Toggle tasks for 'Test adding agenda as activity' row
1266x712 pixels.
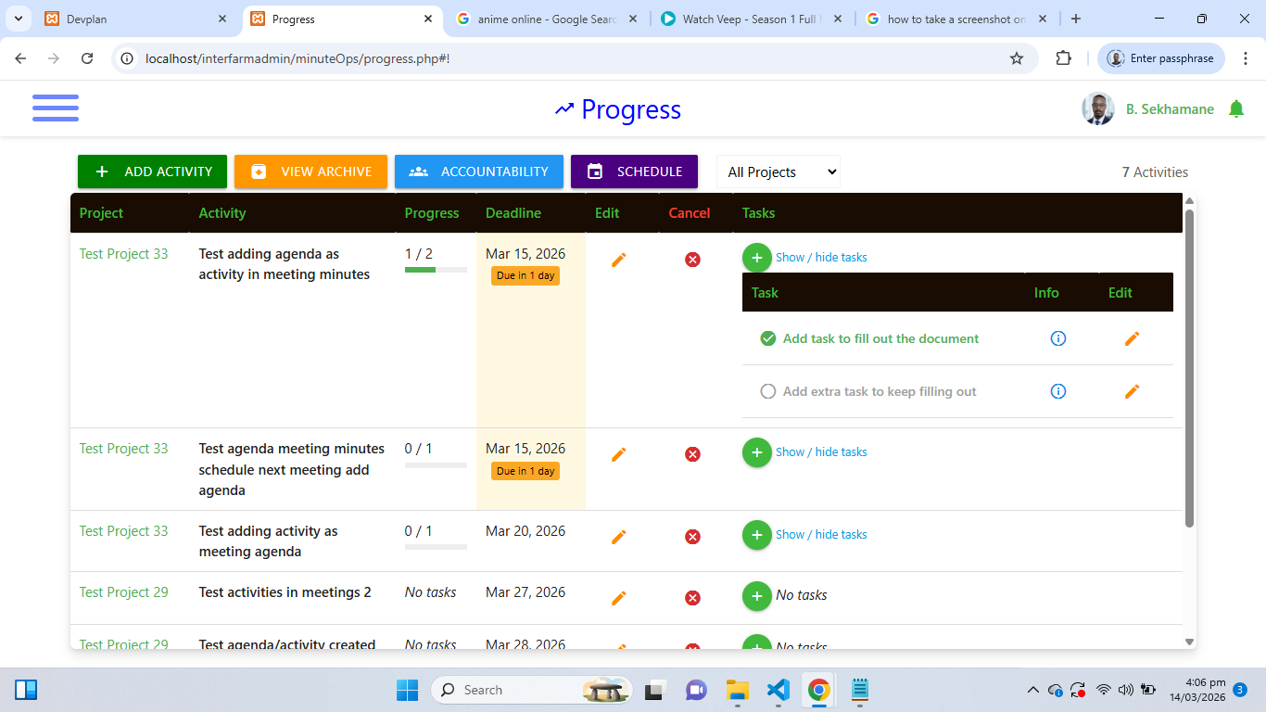(x=821, y=258)
